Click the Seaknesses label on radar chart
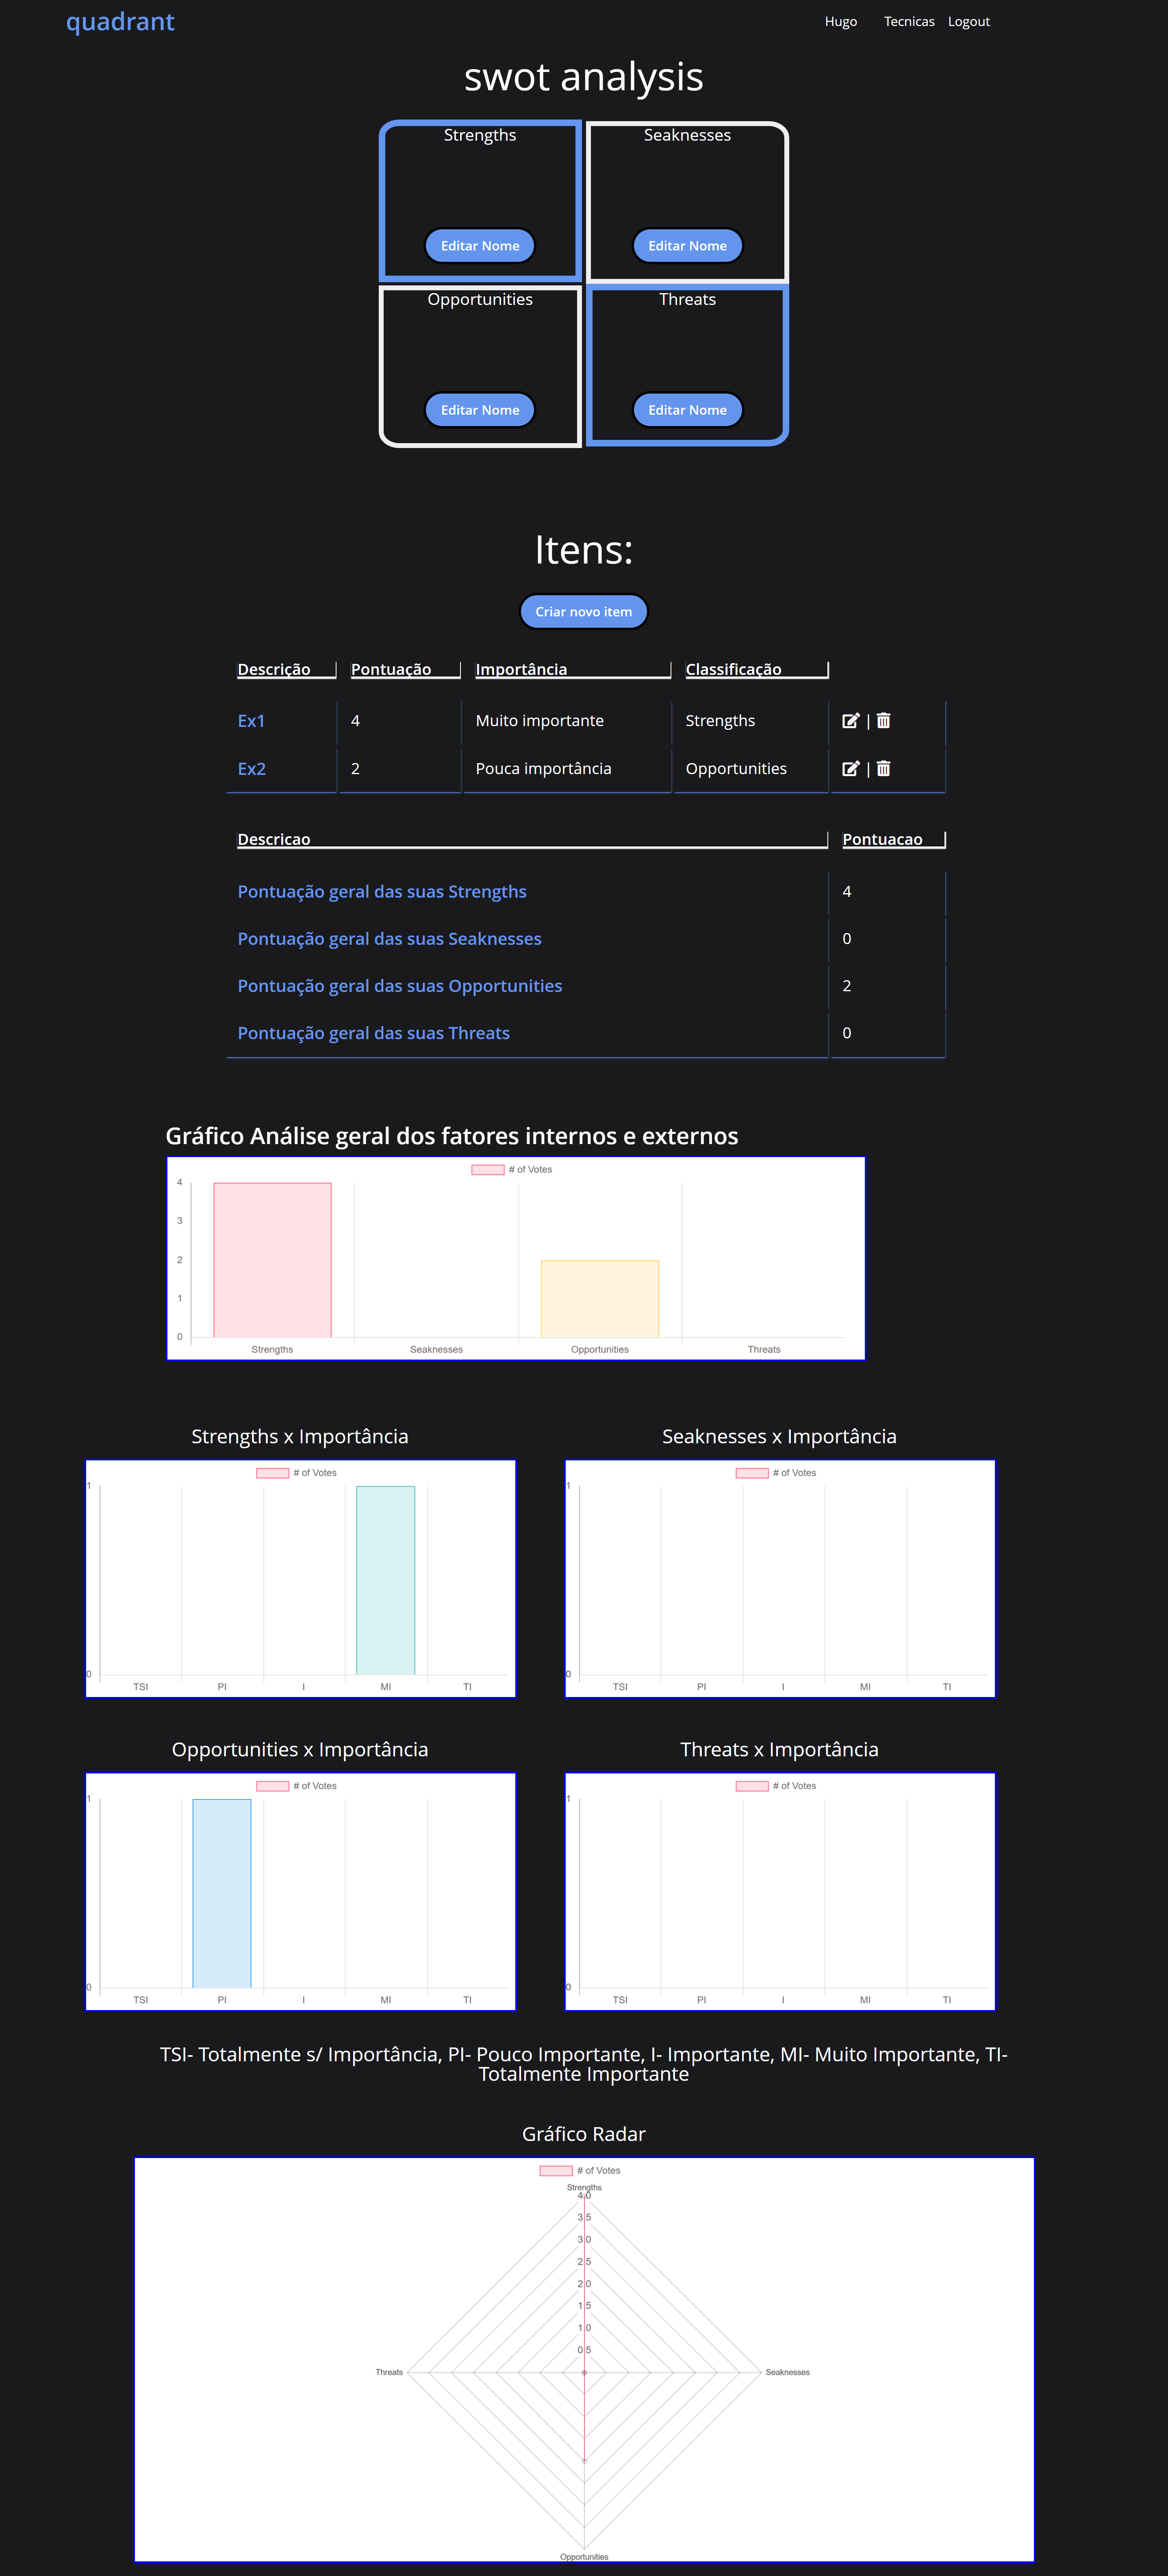The image size is (1168, 2576). [x=788, y=2372]
